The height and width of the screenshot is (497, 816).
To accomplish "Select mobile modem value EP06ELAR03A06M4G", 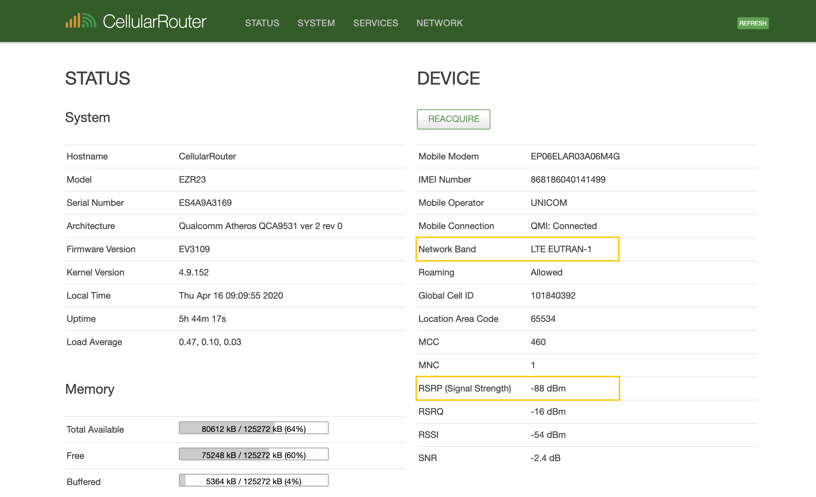I will 575,156.
